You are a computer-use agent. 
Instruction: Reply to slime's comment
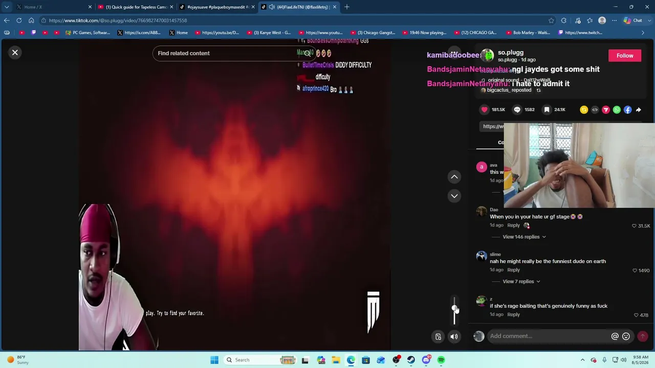[513, 270]
